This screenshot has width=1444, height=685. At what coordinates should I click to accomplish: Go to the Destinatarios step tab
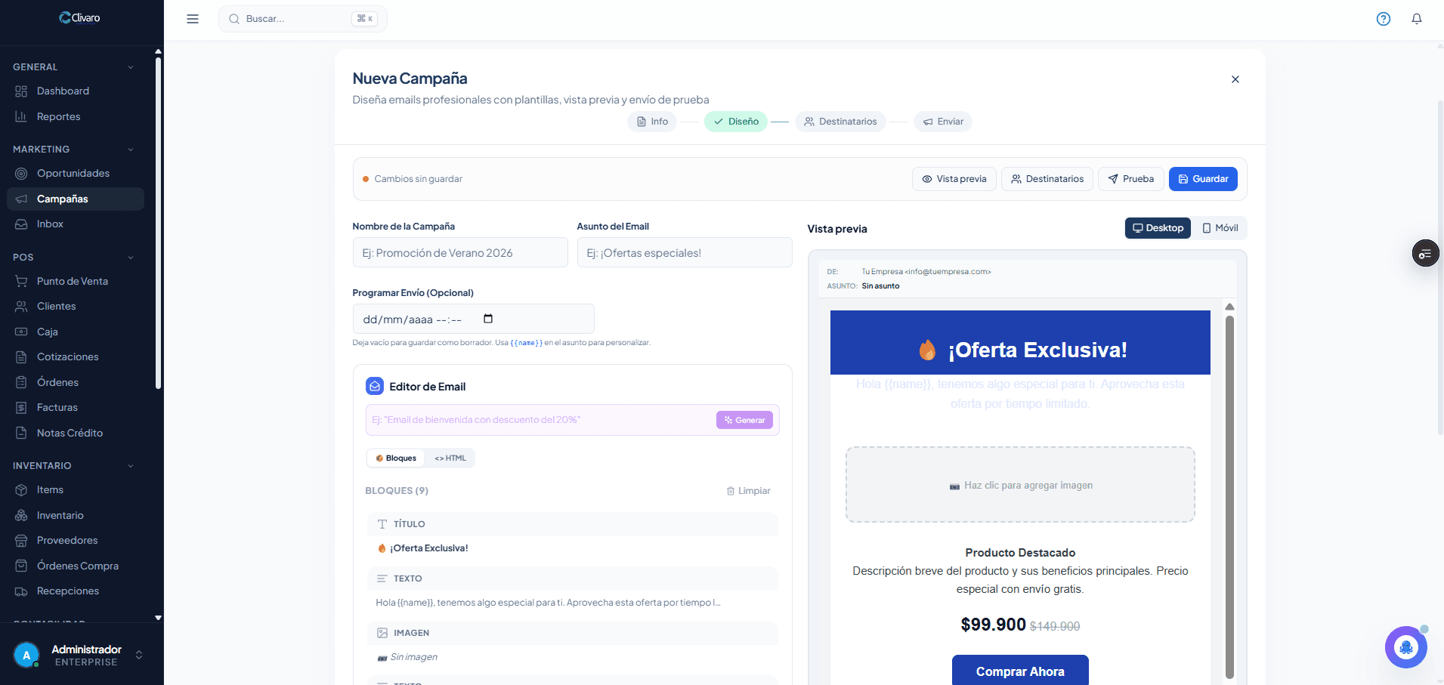click(840, 122)
